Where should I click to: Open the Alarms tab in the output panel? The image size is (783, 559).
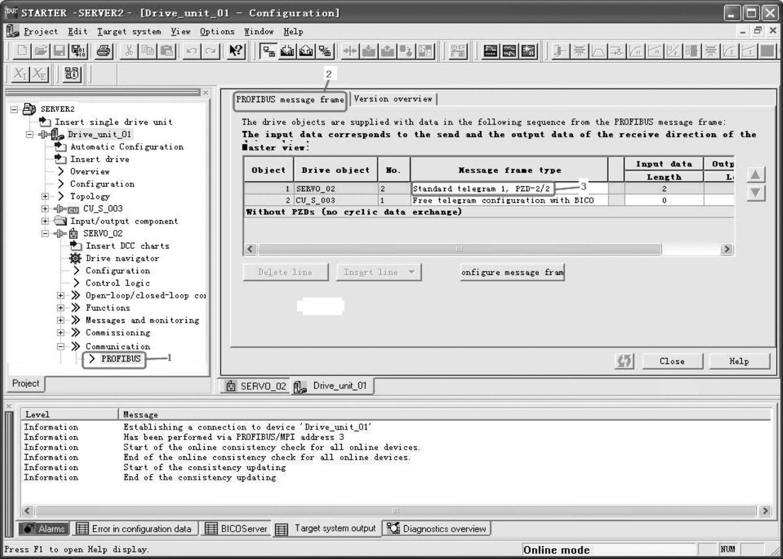(x=45, y=529)
